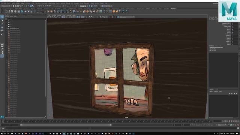Open the frame rate fps dropdown
This screenshot has width=240, height=135.
[222, 125]
